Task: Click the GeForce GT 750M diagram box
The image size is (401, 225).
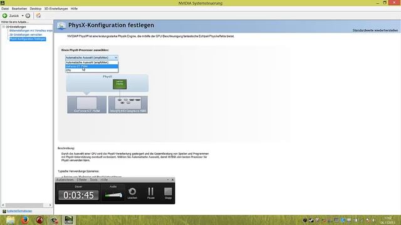Action: pos(86,104)
